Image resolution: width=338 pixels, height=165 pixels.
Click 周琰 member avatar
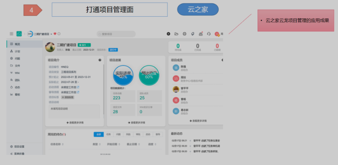point(176,78)
